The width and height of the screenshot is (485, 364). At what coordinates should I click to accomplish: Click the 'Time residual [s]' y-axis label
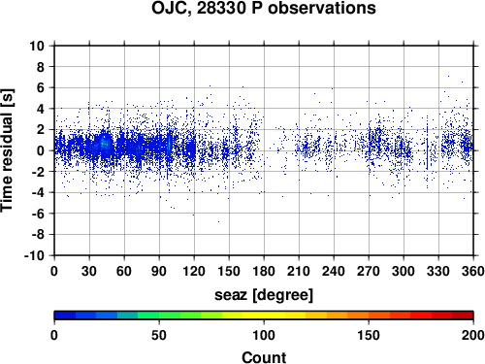pos(7,150)
